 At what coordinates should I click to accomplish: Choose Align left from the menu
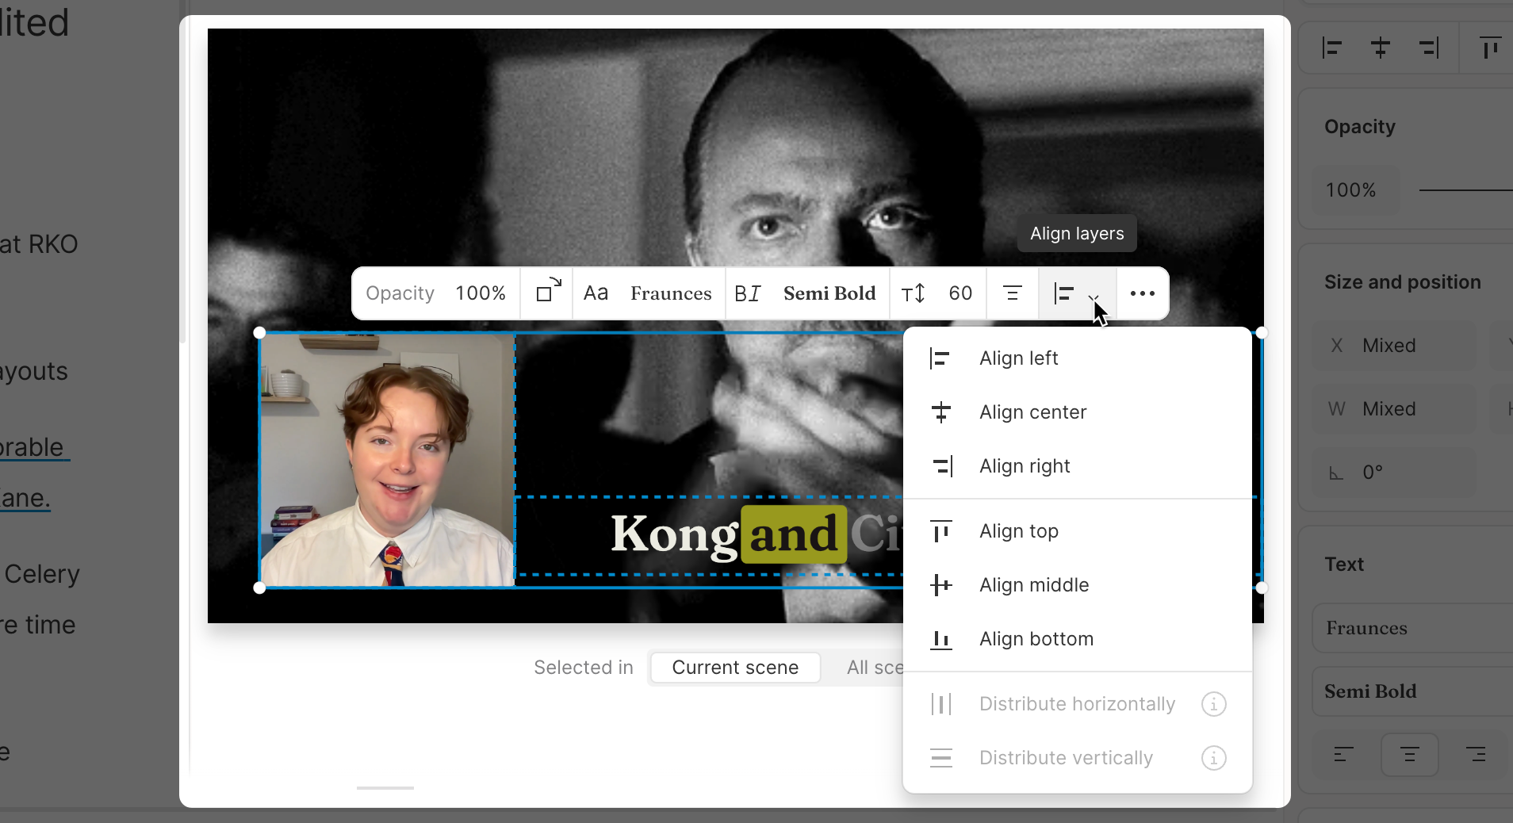[x=1018, y=358]
